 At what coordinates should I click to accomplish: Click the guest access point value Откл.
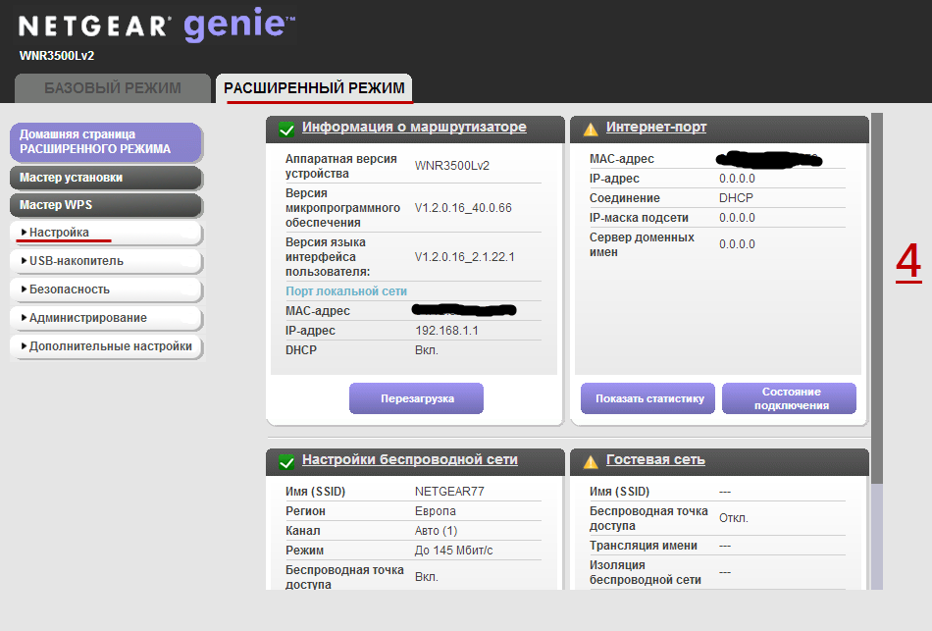click(x=734, y=518)
